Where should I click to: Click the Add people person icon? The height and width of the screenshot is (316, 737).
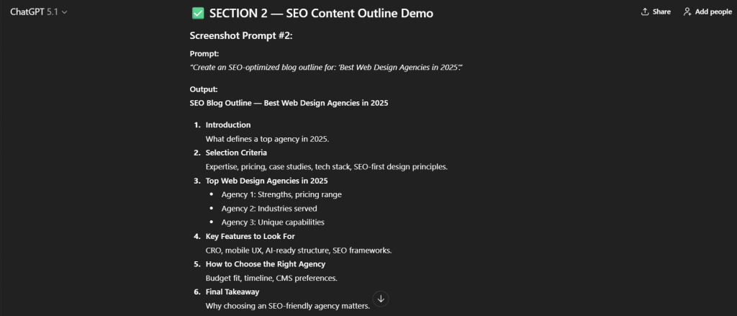pyautogui.click(x=687, y=12)
